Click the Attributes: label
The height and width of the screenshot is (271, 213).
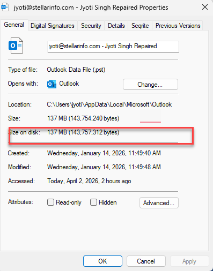[x=20, y=202]
